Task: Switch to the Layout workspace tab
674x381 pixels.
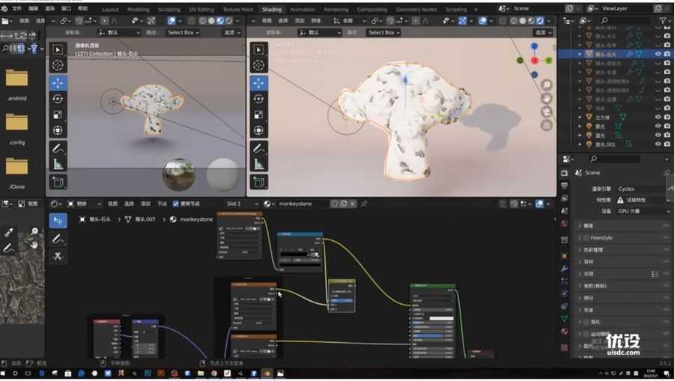Action: pos(110,9)
